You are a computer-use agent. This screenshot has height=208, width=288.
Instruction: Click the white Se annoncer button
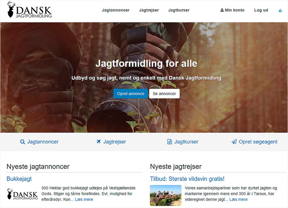click(x=164, y=94)
